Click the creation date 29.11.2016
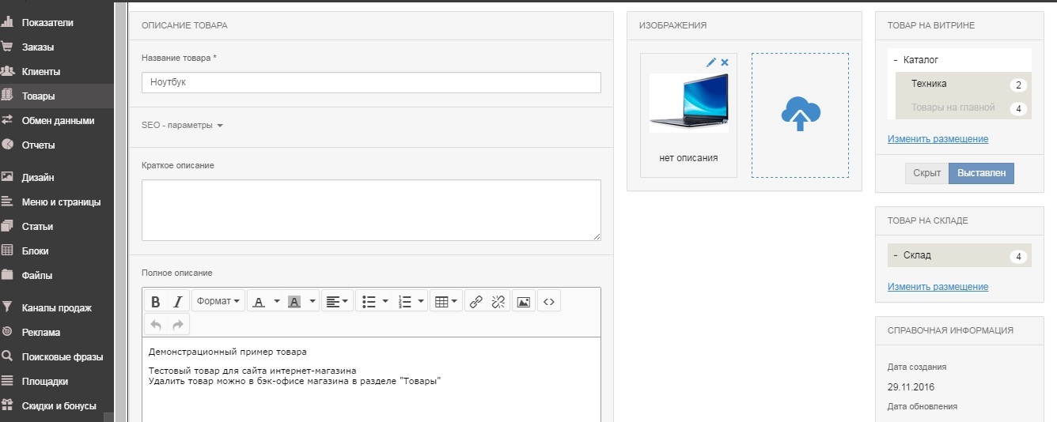Viewport: 1057px width, 422px height. click(911, 387)
